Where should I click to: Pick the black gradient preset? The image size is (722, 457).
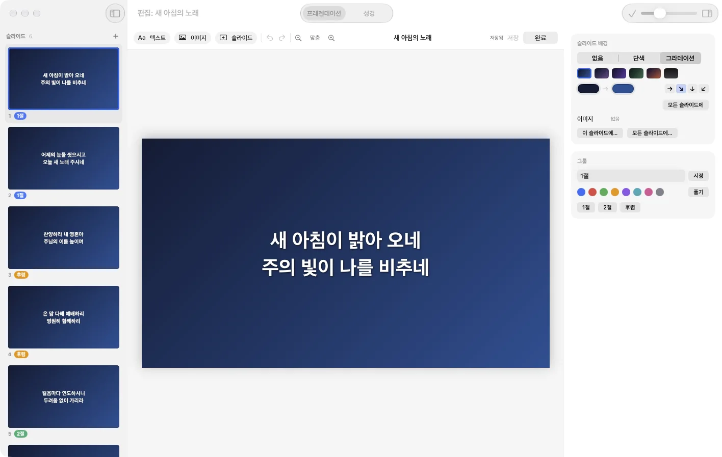671,73
